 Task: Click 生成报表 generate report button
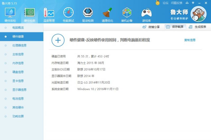[x=197, y=27]
